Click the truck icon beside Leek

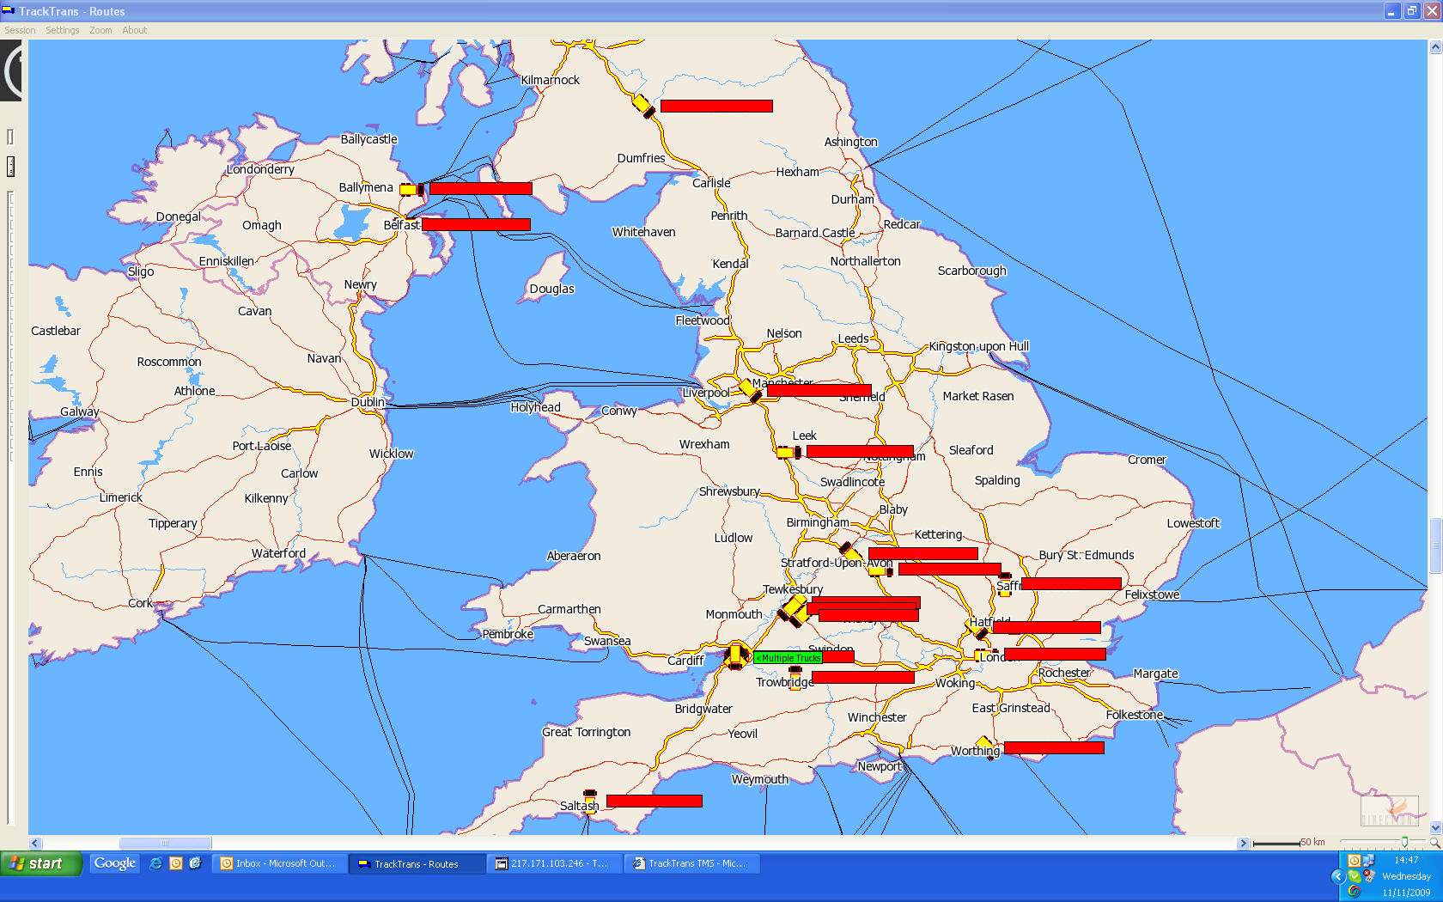coord(788,452)
